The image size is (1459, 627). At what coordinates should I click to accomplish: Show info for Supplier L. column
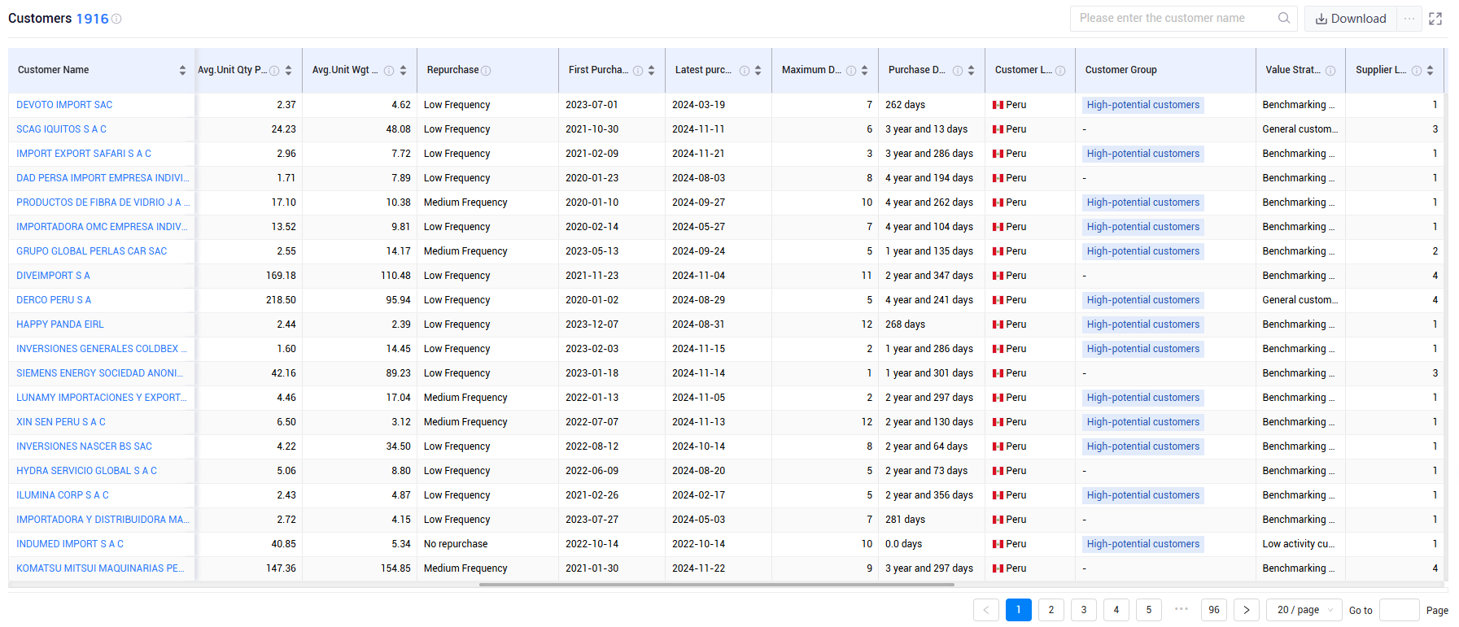click(x=1417, y=71)
